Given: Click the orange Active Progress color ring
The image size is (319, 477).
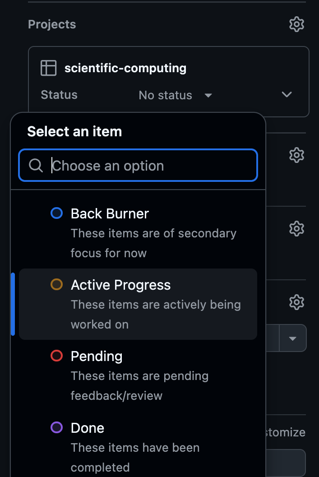Looking at the screenshot, I should 56,284.
